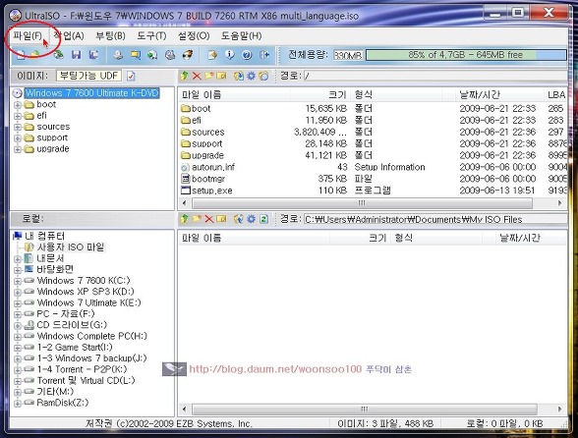Select 사용자 ISO 파일 in local tree
The height and width of the screenshot is (438, 578).
71,246
